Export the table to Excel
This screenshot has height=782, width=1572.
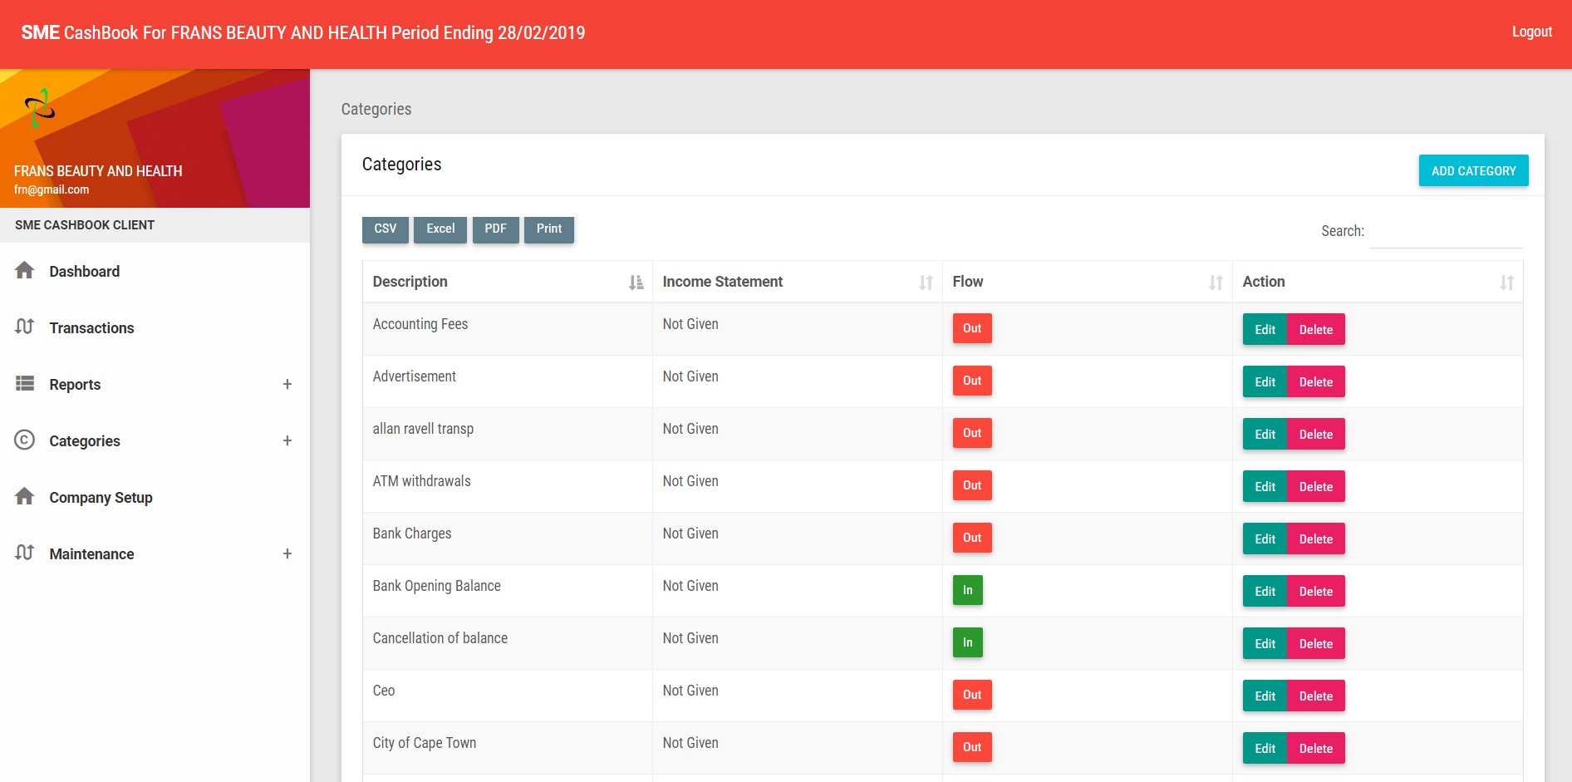[x=440, y=229]
